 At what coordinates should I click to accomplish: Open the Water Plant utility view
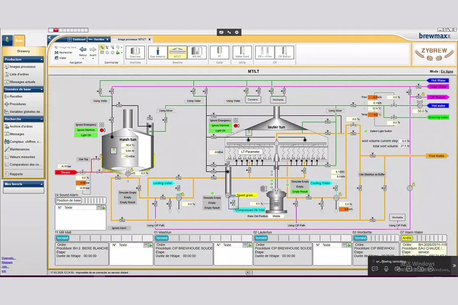(242, 52)
